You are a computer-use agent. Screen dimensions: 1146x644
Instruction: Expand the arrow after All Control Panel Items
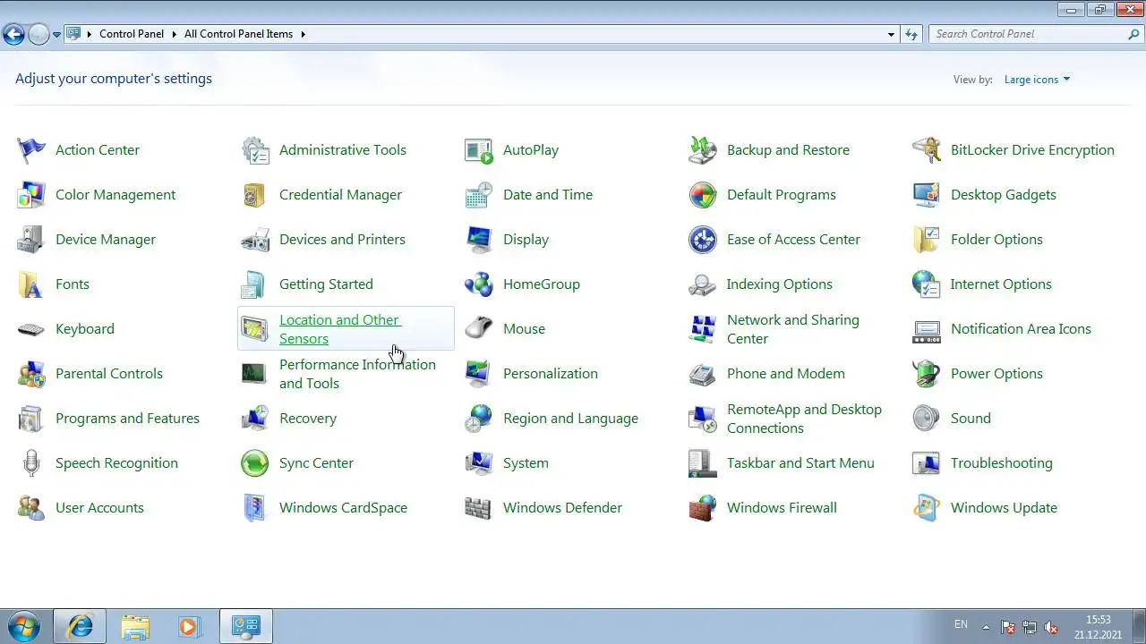pyautogui.click(x=303, y=34)
